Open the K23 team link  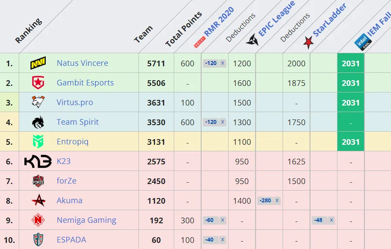pos(64,161)
